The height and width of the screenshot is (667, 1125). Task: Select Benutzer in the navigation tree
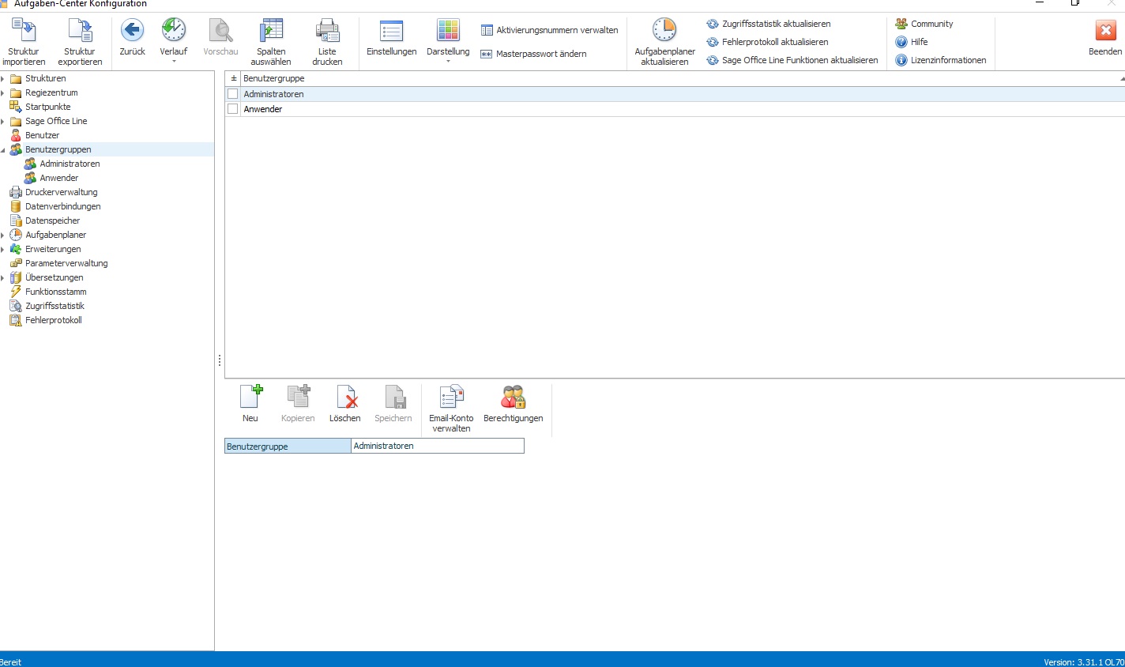(42, 135)
